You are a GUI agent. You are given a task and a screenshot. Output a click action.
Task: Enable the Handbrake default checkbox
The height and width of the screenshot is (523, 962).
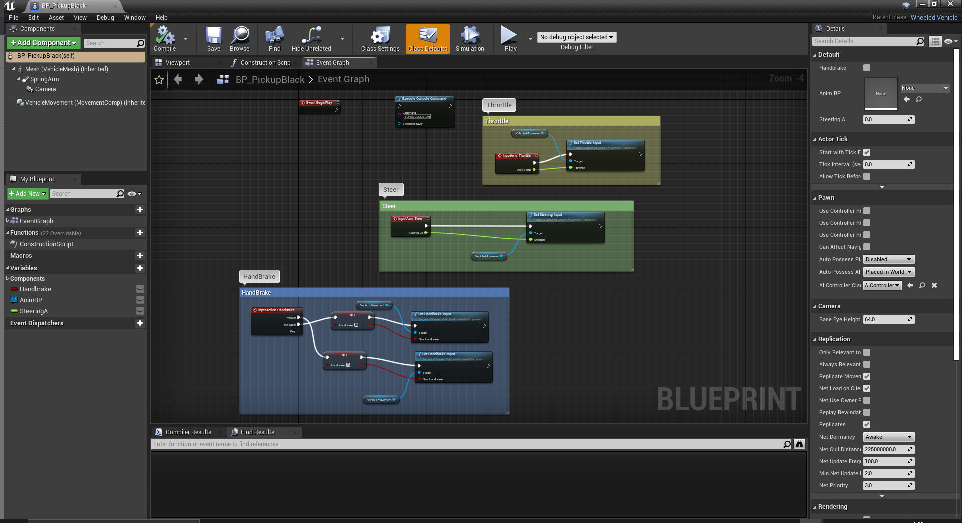867,68
